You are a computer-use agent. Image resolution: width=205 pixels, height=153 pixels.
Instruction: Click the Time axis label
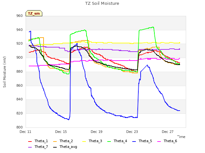[x=181, y=137]
